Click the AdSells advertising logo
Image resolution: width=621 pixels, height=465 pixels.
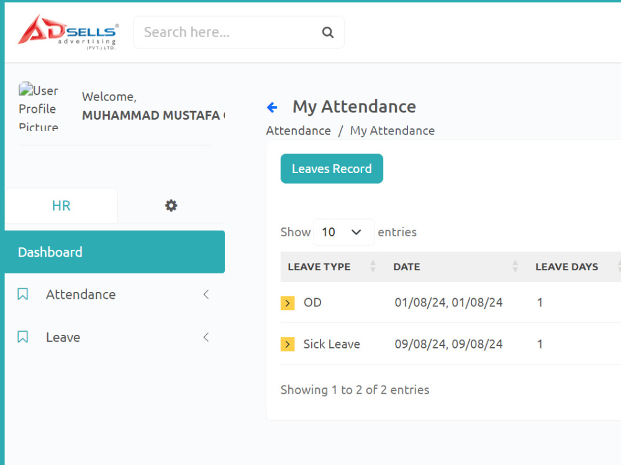(68, 32)
